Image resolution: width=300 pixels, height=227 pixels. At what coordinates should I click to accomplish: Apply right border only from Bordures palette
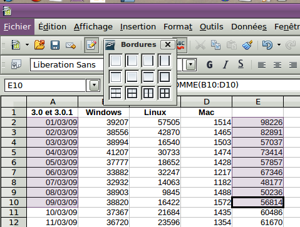tap(148, 61)
